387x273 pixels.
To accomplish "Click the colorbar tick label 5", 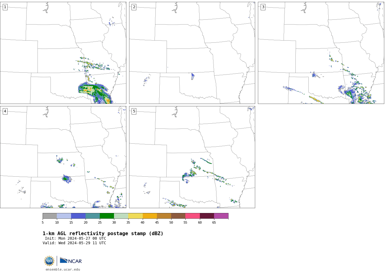I will click(x=43, y=223).
